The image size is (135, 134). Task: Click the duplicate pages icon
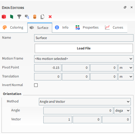click(x=42, y=17)
